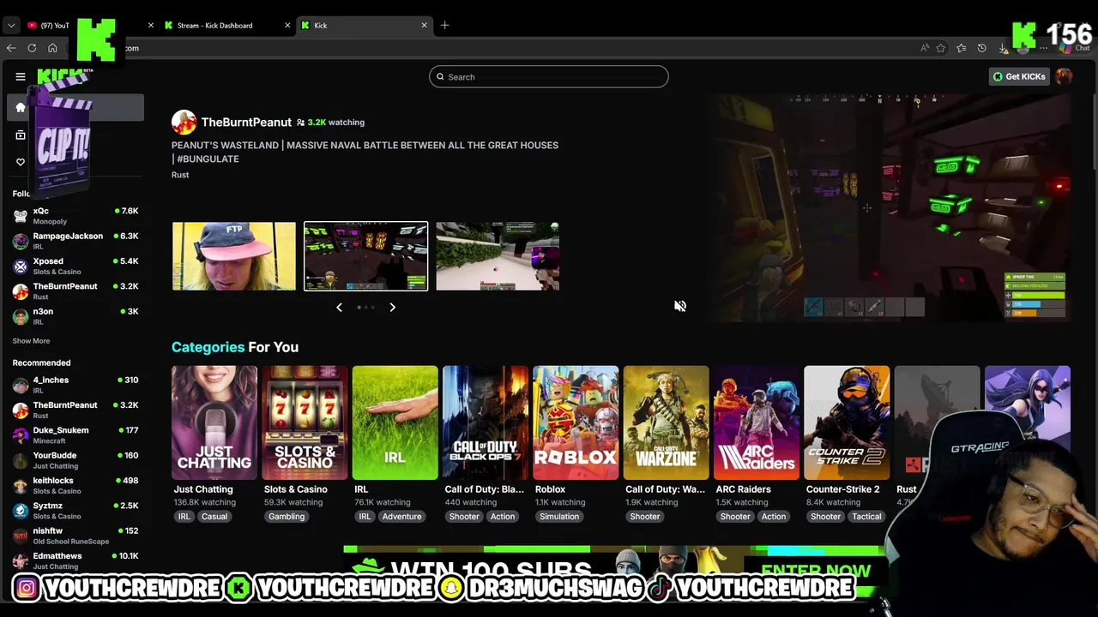Open TheBurntPeanut channel name link
This screenshot has width=1098, height=617.
click(x=246, y=123)
